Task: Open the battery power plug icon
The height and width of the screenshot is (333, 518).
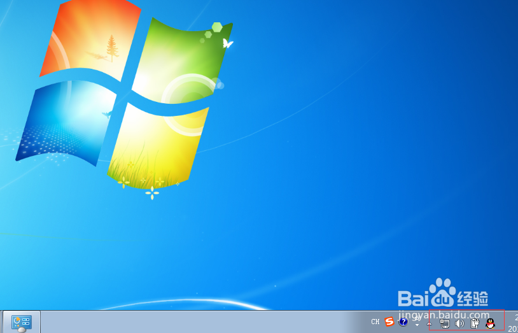Action: pos(475,323)
